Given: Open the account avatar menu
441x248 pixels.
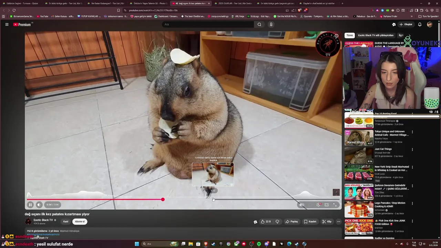Looking at the screenshot, I should [x=429, y=24].
